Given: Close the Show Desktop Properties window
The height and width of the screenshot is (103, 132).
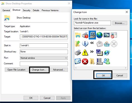Looking at the screenshot, I should [69, 3].
